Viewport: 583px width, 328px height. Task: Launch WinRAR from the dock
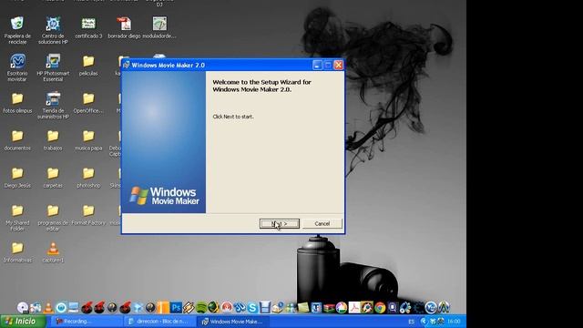click(x=329, y=308)
